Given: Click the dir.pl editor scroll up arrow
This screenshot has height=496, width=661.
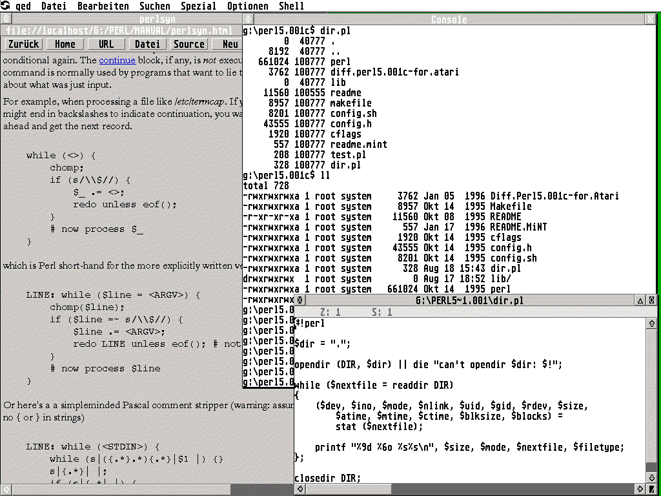Looking at the screenshot, I should pyautogui.click(x=652, y=323).
